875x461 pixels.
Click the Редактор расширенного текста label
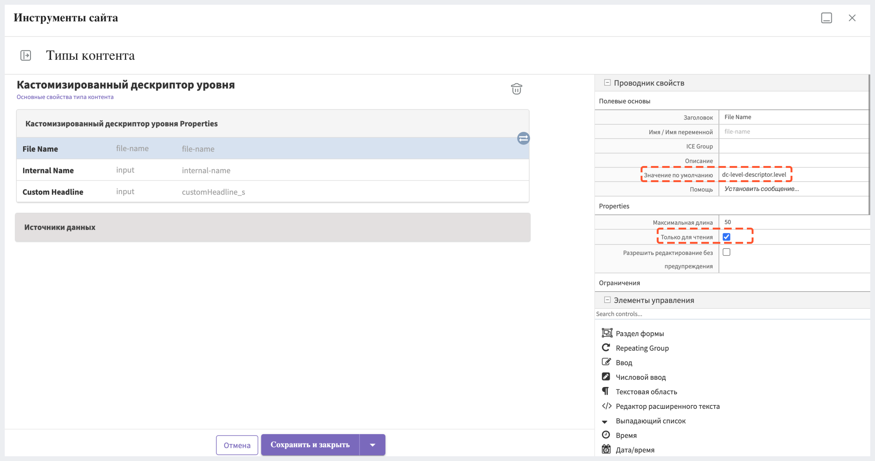[x=667, y=406]
